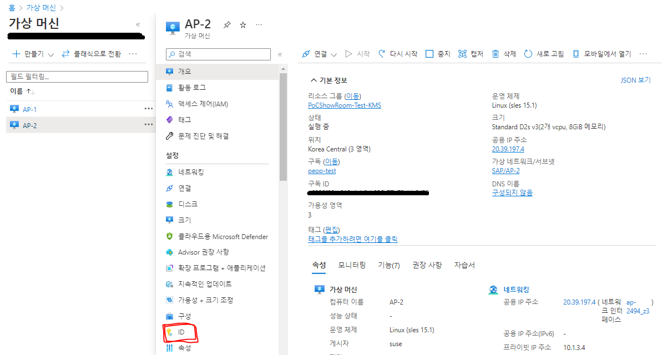Viewport: 662px width, 355px height.
Task: Click the Microsoft Defender shield icon
Action: pyautogui.click(x=169, y=236)
